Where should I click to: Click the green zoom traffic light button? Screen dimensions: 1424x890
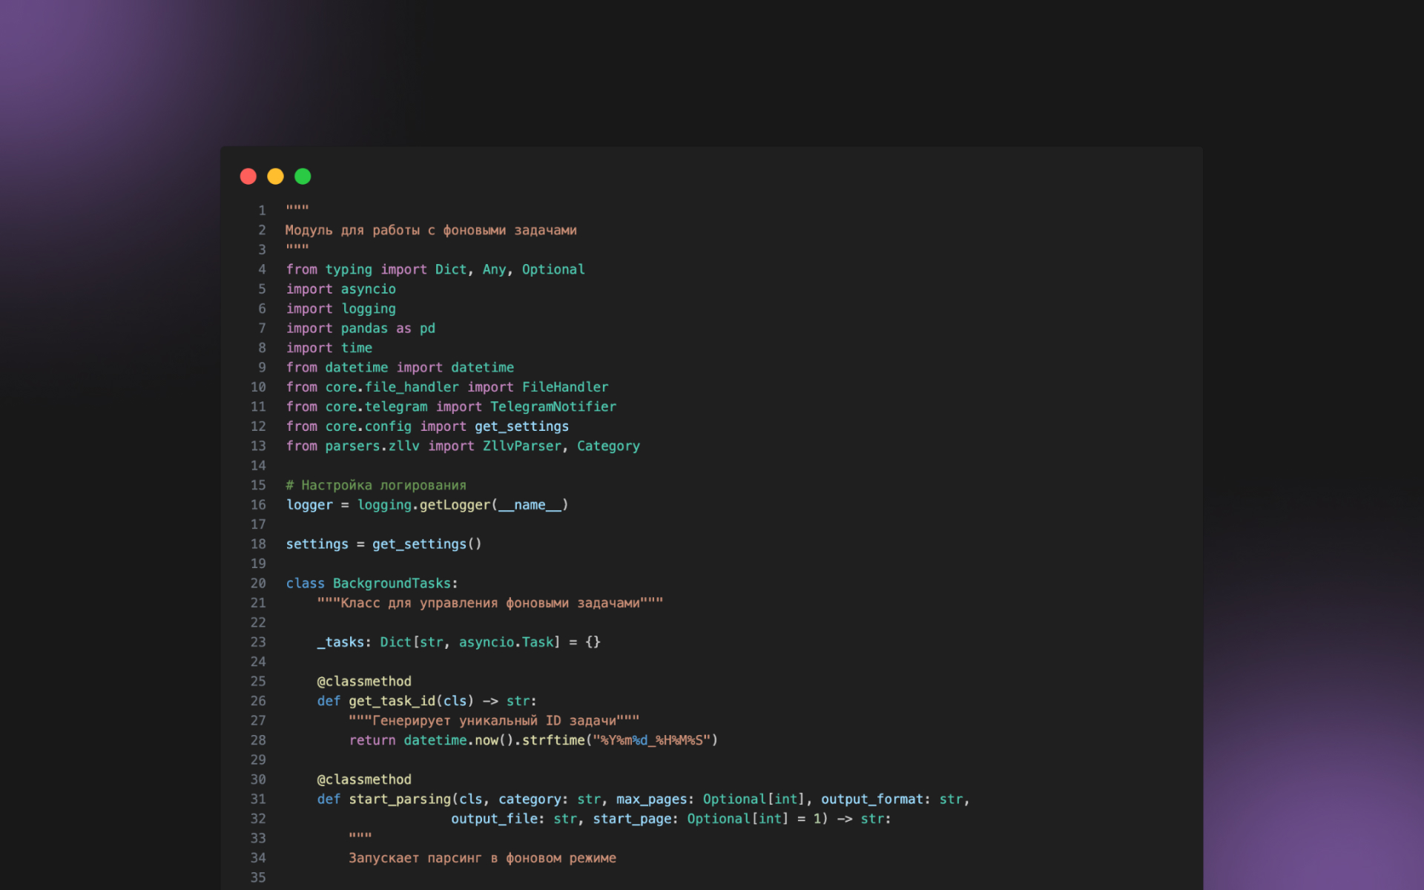pyautogui.click(x=302, y=177)
